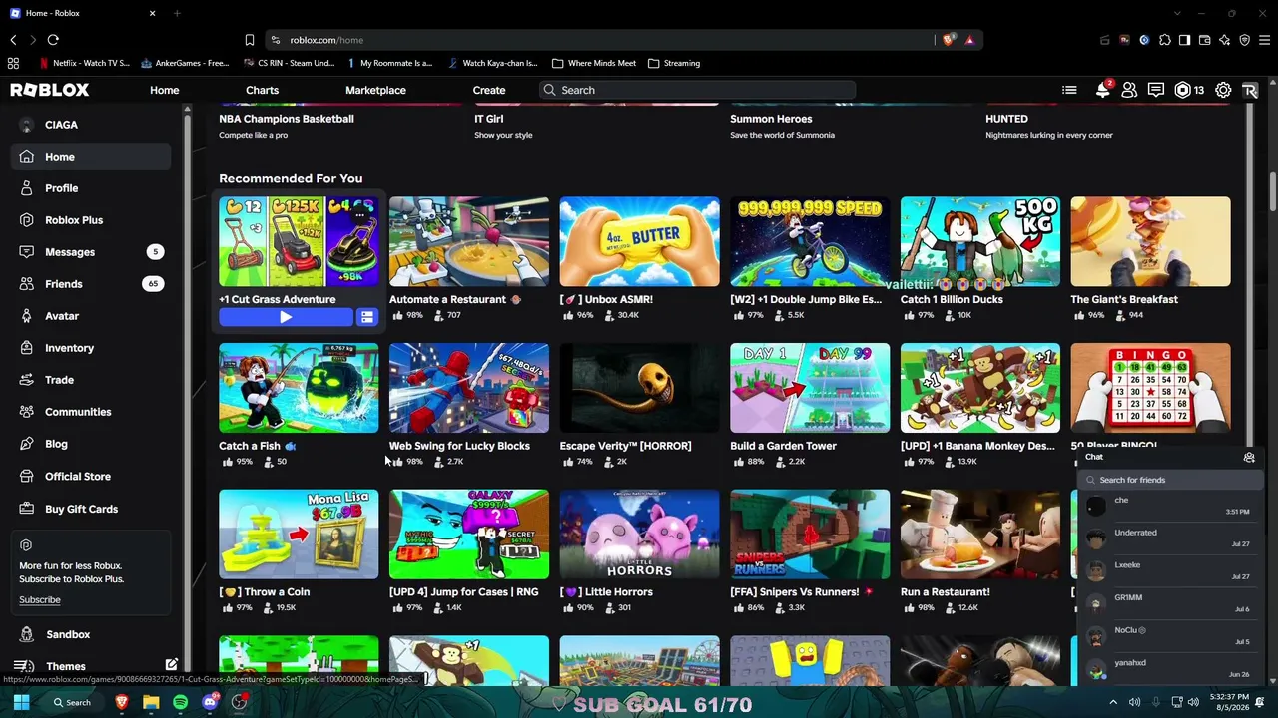This screenshot has height=718, width=1278.
Task: Reload the current page
Action: (53, 40)
